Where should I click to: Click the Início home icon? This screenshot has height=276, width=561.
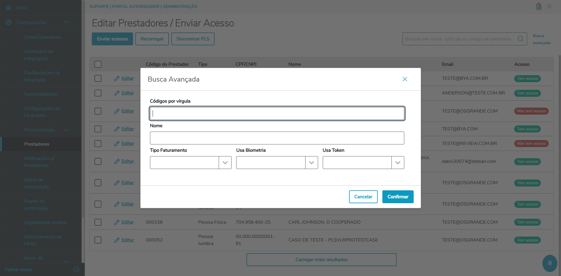[x=8, y=8]
